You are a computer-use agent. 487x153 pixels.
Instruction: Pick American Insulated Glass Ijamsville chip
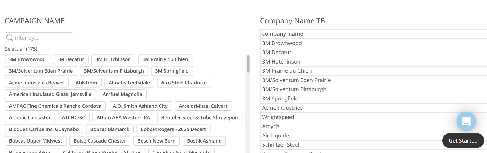pyautogui.click(x=50, y=94)
